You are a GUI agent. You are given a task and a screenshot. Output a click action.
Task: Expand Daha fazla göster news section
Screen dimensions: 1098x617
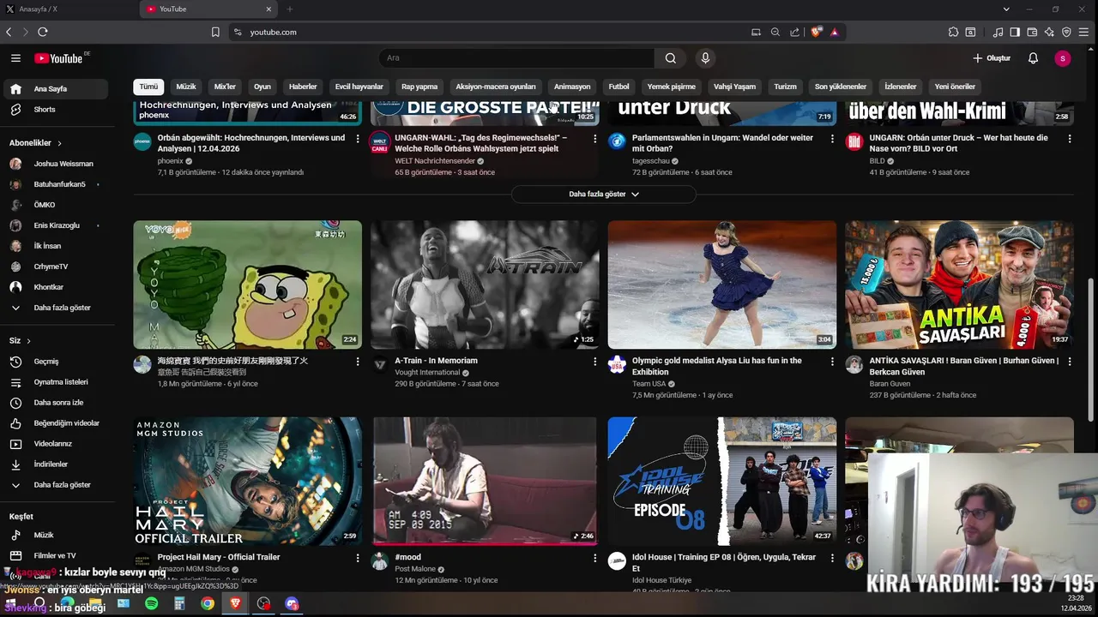tap(603, 195)
